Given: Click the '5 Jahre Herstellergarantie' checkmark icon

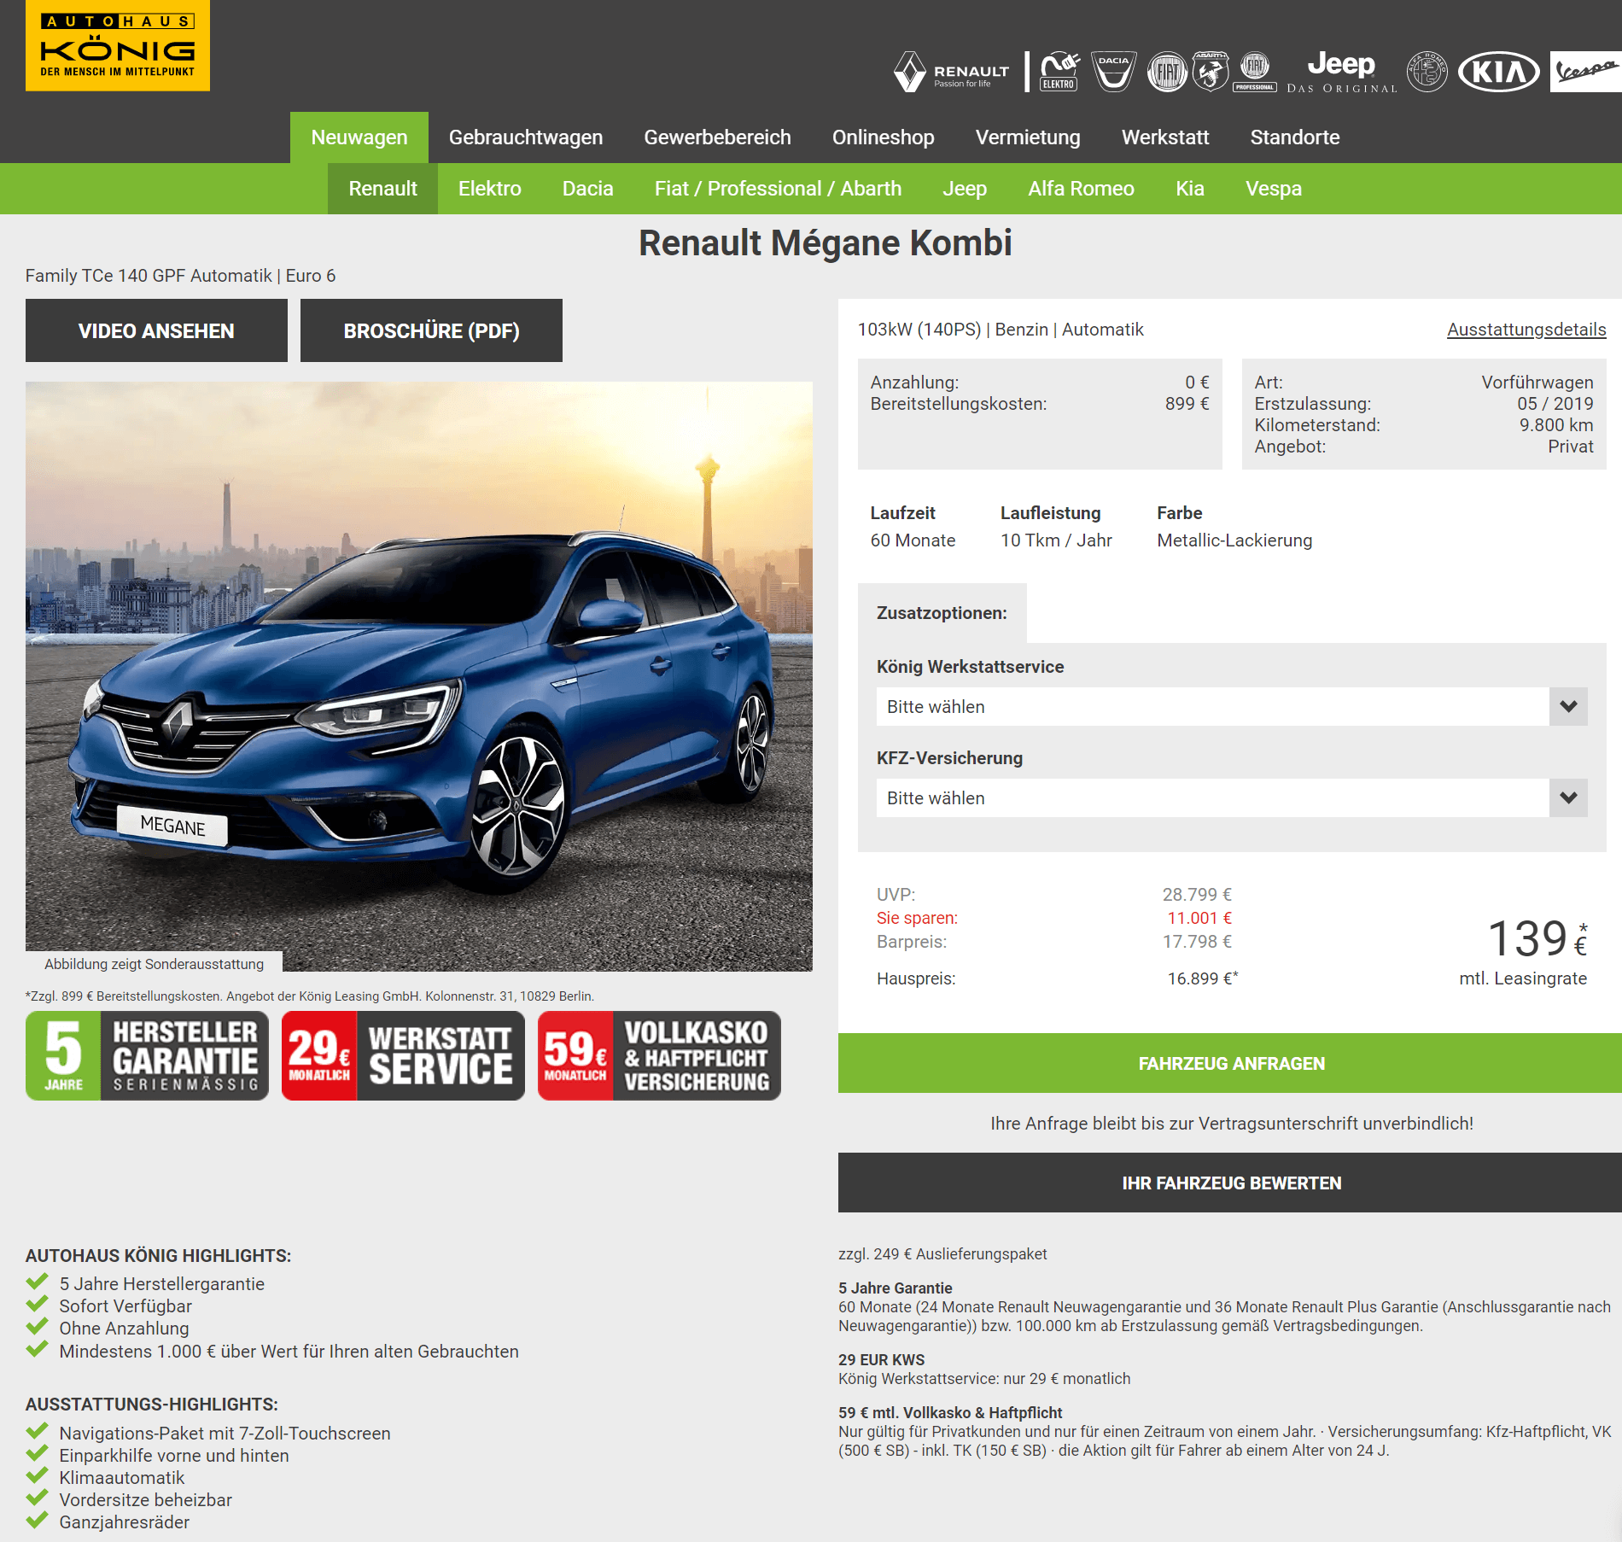Looking at the screenshot, I should click(x=37, y=1282).
